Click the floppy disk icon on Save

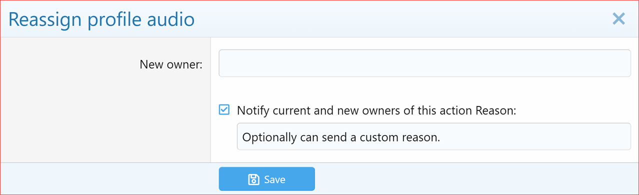coord(253,179)
